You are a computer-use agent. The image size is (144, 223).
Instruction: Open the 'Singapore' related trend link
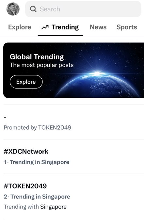click(x=53, y=207)
